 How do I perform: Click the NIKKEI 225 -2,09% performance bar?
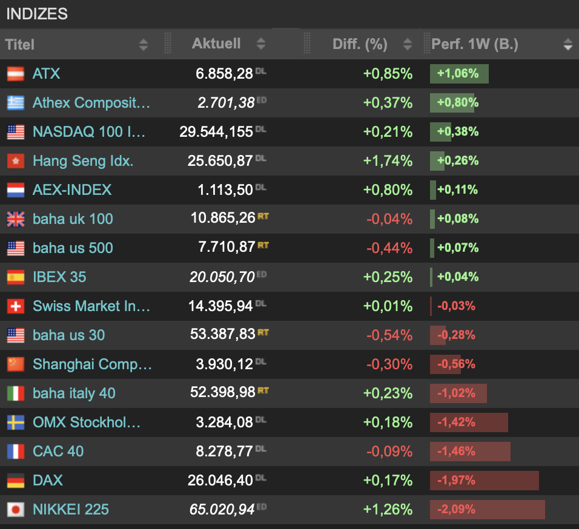click(487, 510)
